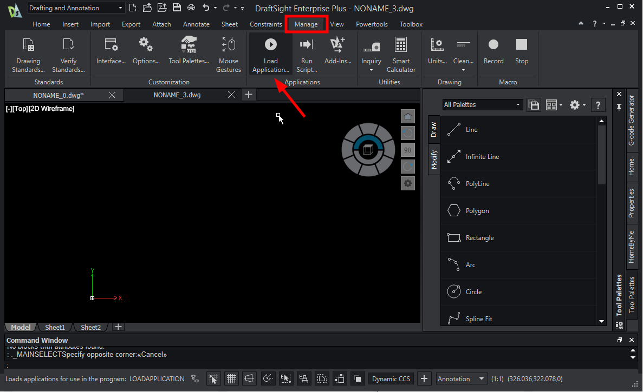
Task: Switch to Sheet2 tab
Action: [90, 327]
